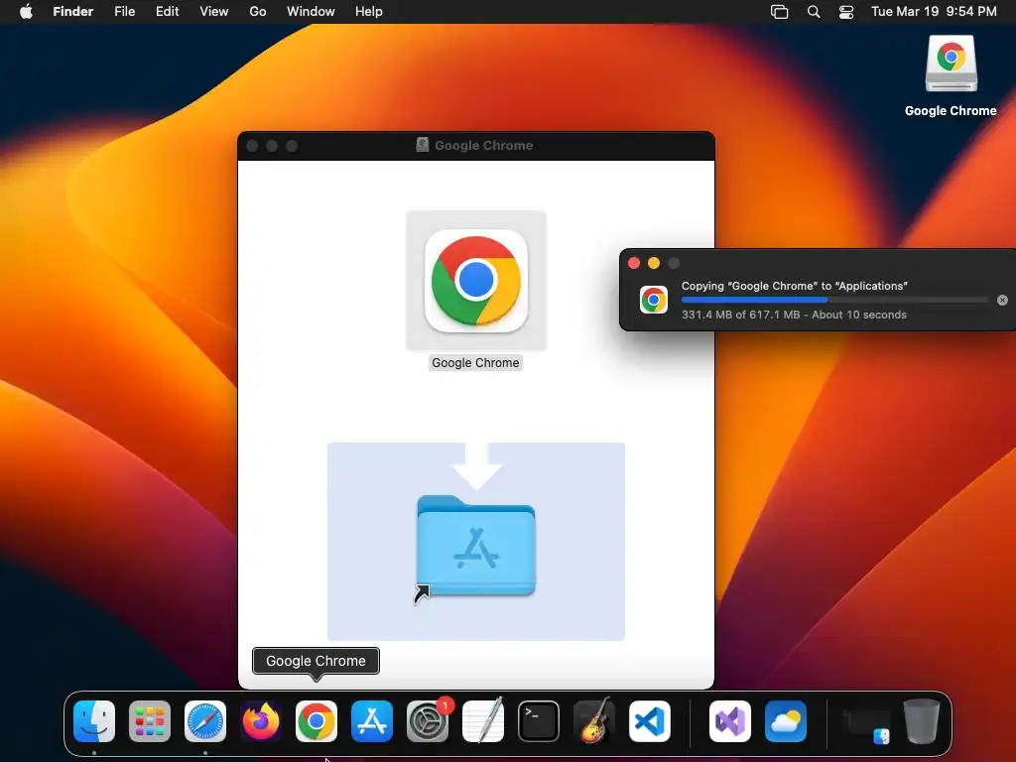The height and width of the screenshot is (762, 1016).
Task: Open the Finder menu
Action: coord(73,12)
